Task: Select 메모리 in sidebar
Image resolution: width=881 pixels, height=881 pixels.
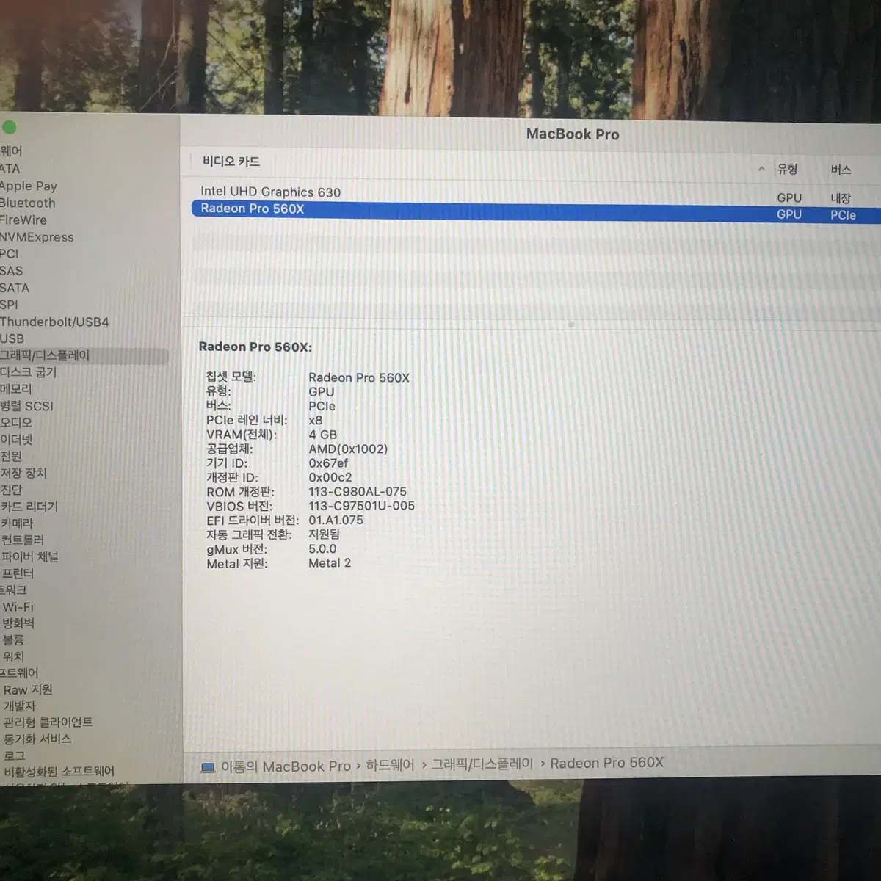Action: click(16, 389)
